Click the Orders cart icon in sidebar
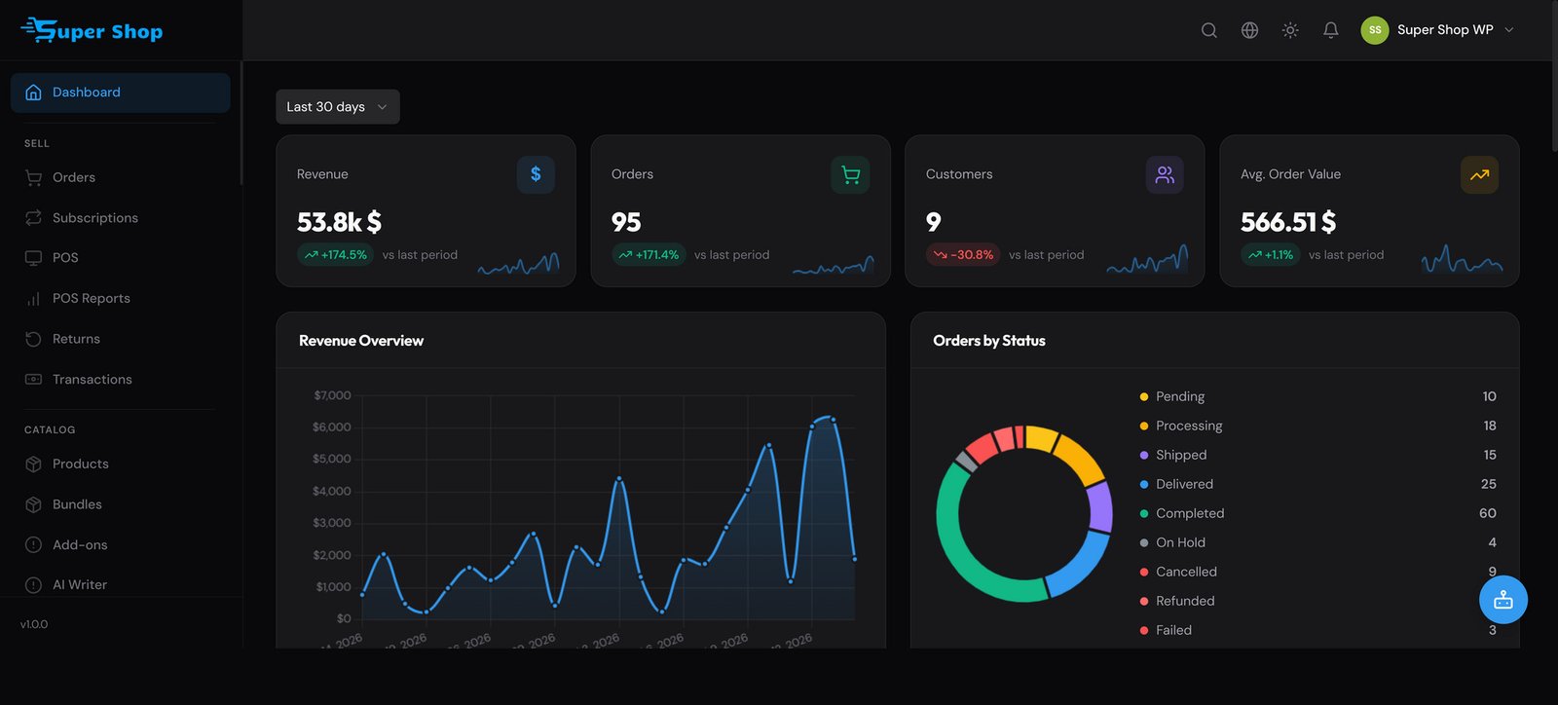This screenshot has width=1558, height=705. click(x=33, y=177)
